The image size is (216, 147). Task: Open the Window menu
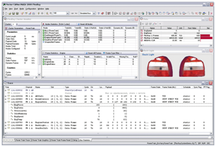point(41,9)
